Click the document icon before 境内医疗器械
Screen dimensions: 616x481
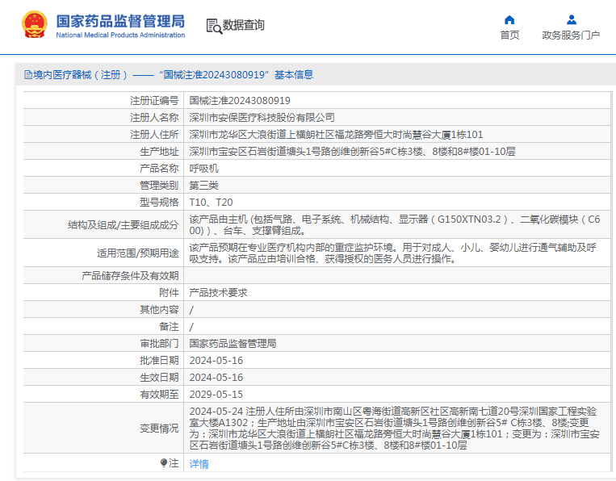click(x=28, y=75)
